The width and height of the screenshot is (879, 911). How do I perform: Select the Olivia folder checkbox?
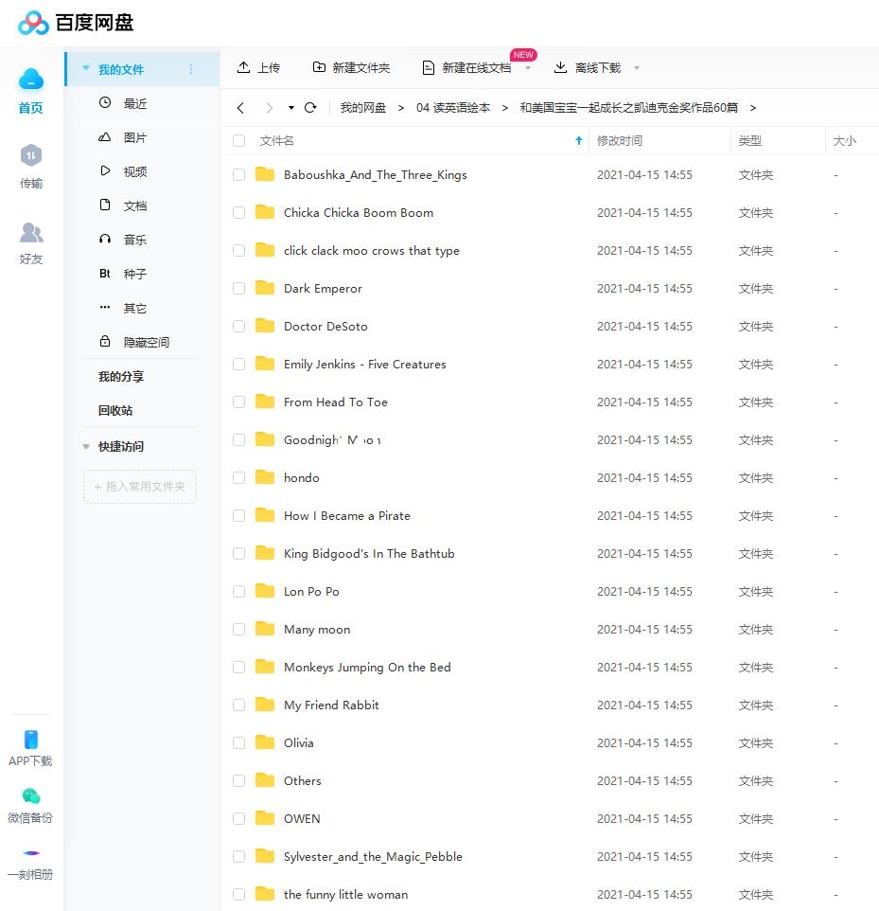click(x=238, y=742)
